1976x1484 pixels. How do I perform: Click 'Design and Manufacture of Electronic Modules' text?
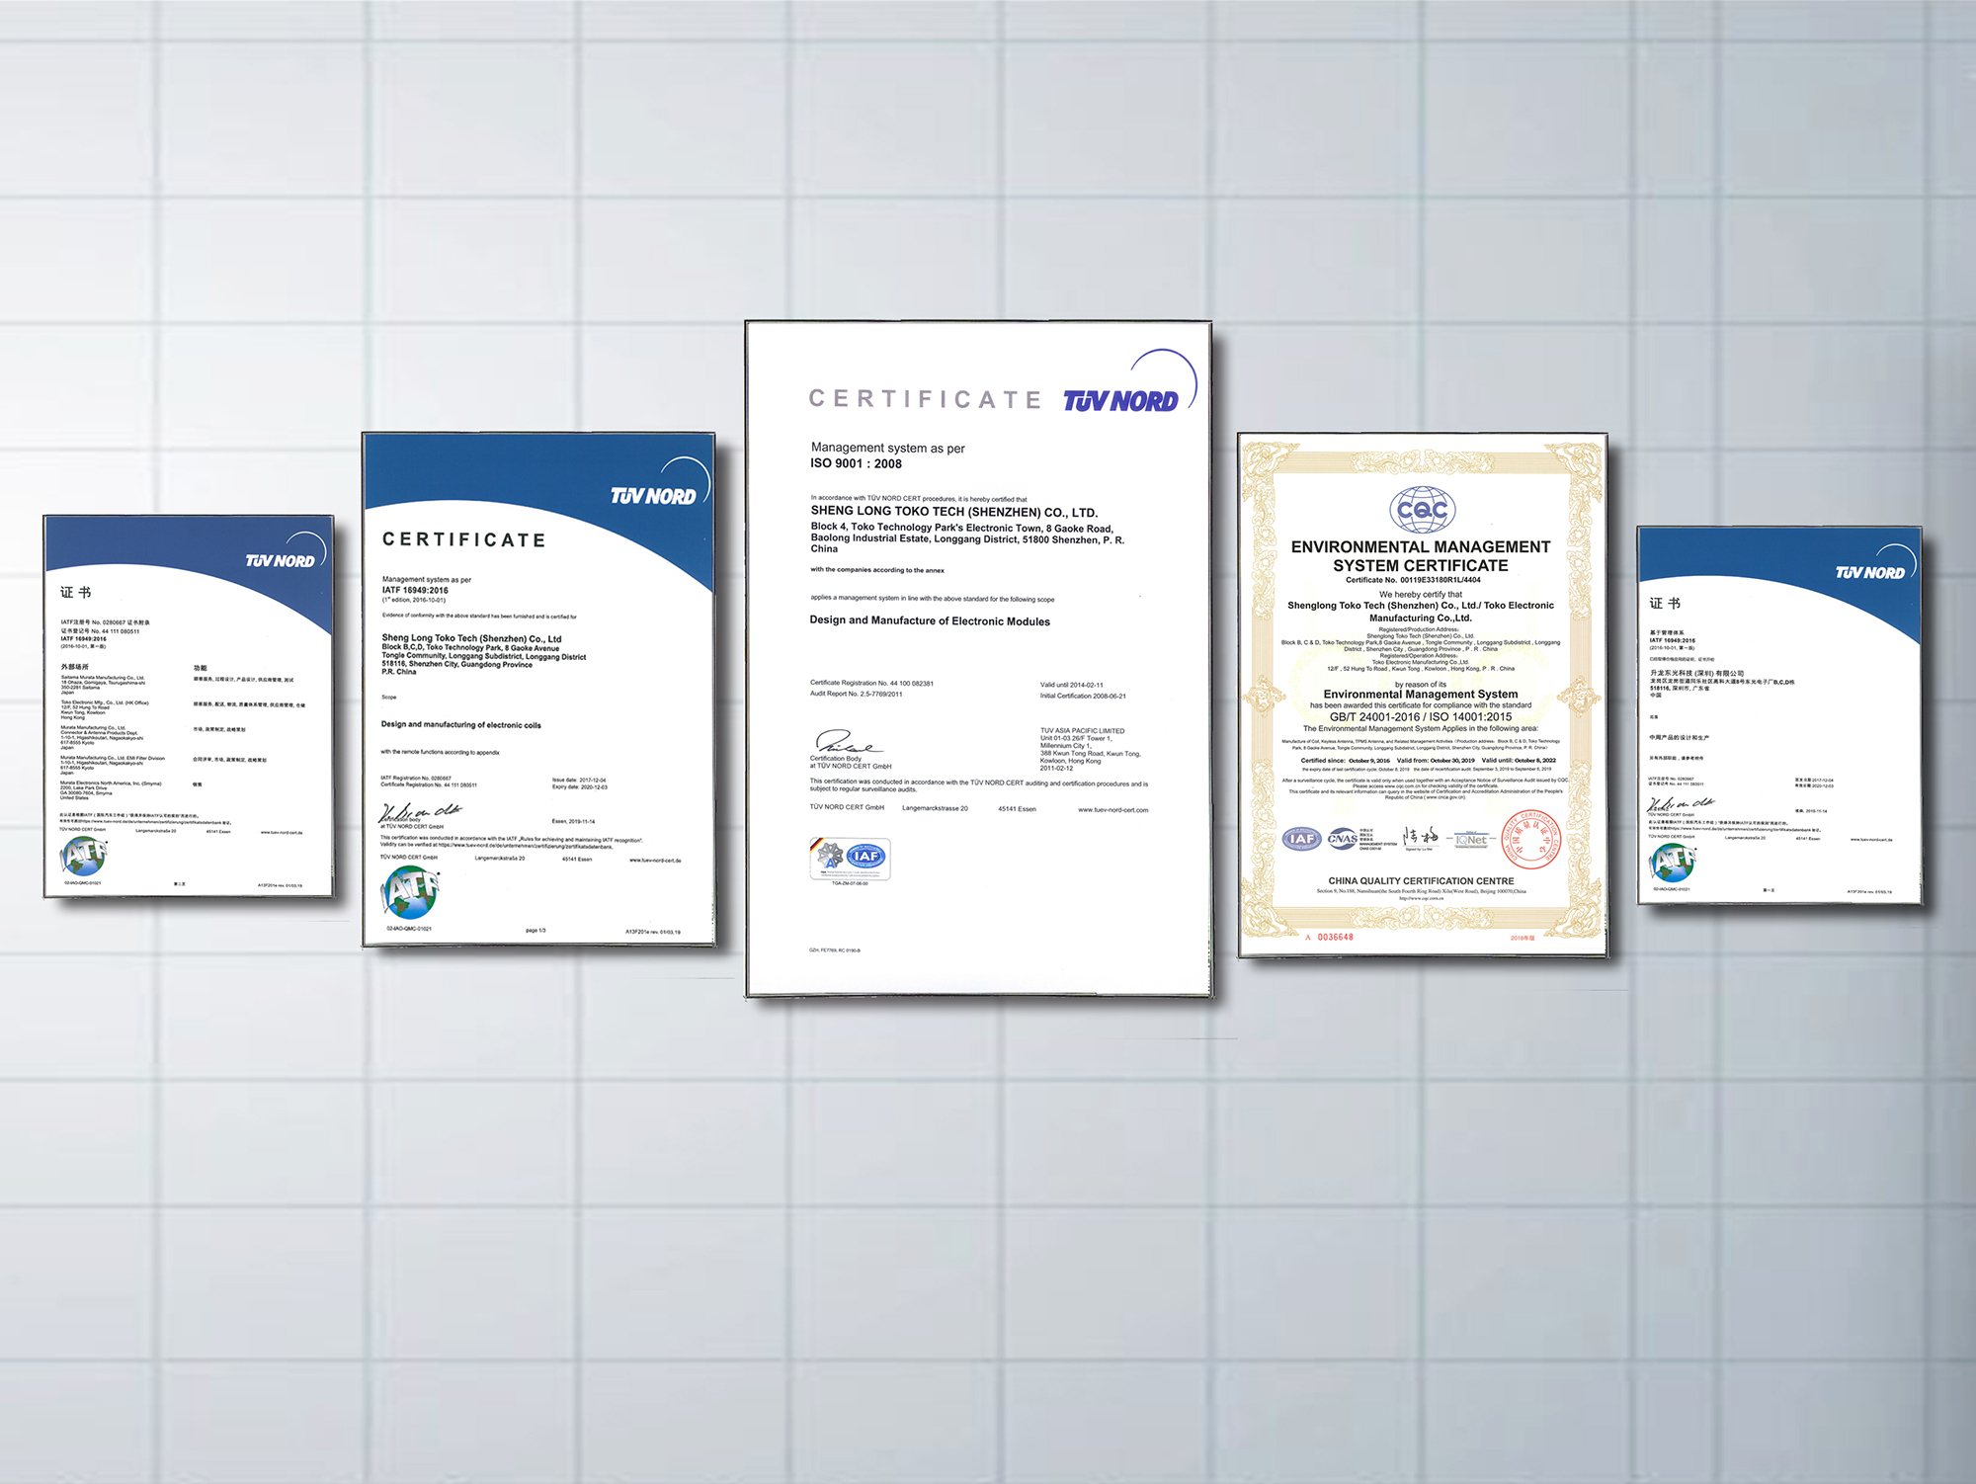pos(930,621)
